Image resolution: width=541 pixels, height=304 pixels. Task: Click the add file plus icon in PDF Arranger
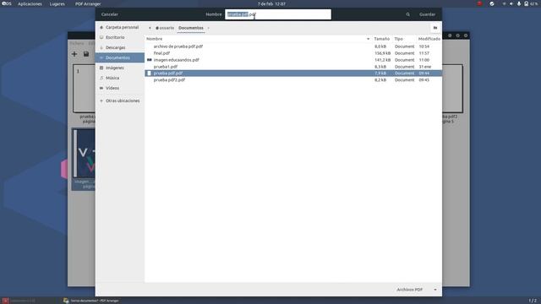74,54
